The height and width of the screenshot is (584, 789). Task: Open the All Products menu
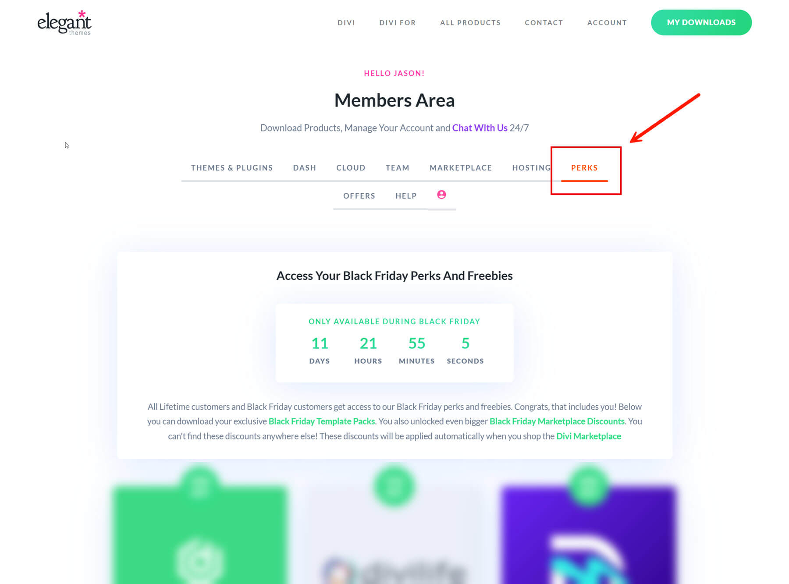pos(470,23)
